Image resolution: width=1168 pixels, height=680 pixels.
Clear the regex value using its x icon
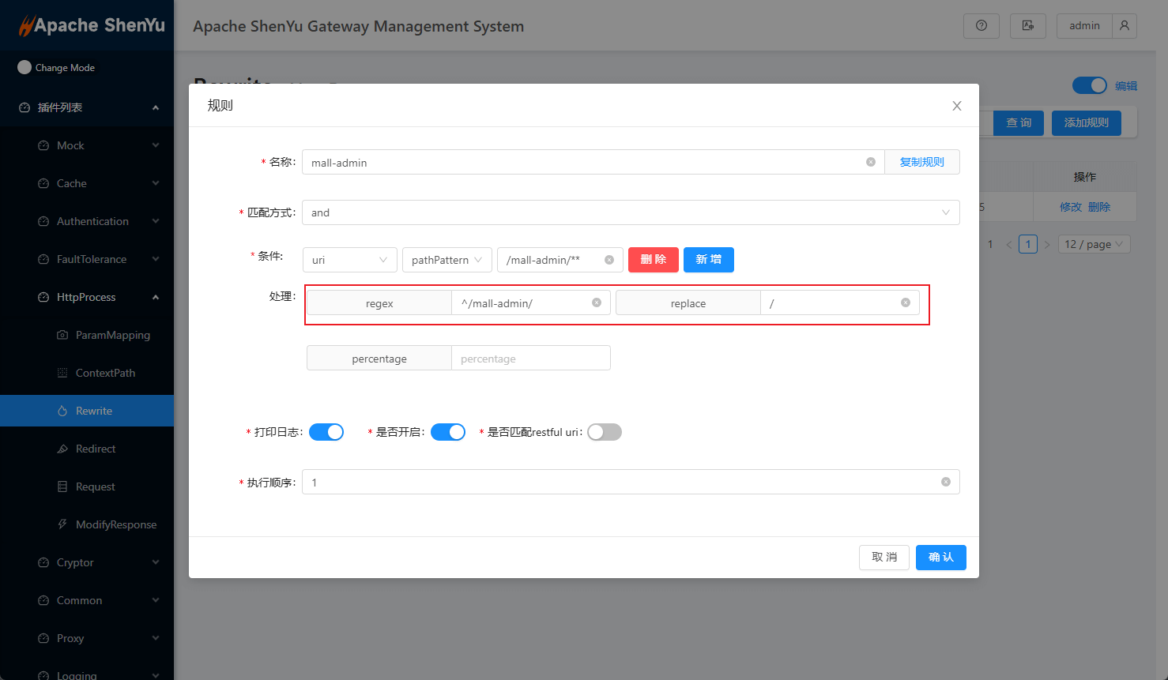597,302
